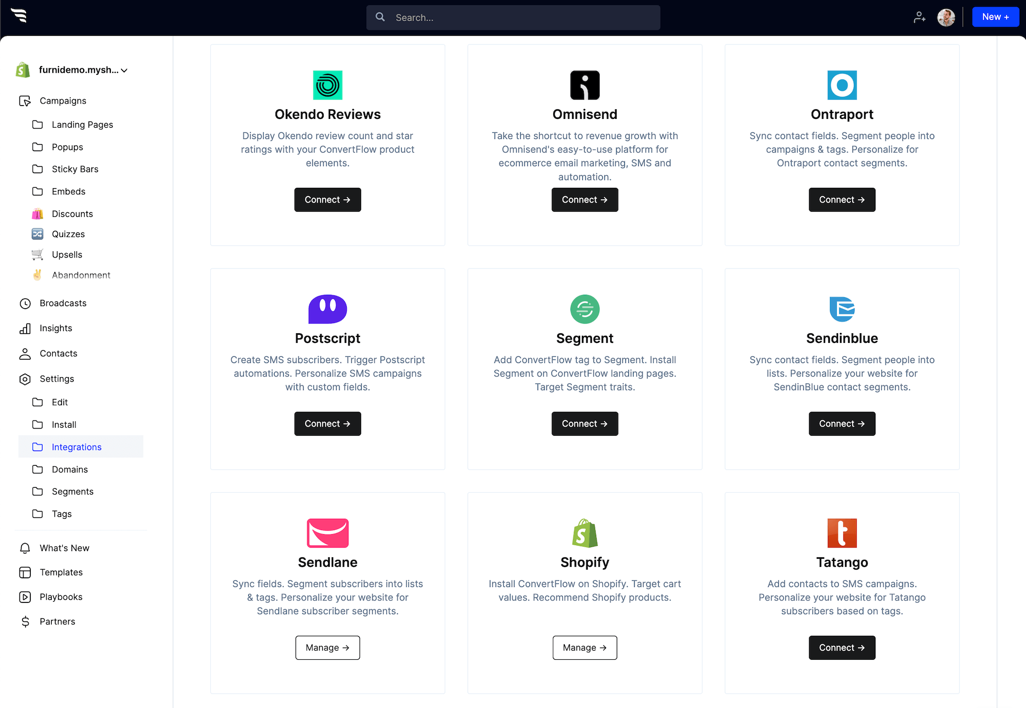Viewport: 1026px width, 708px height.
Task: Connect Okendo Reviews integration
Action: 328,200
